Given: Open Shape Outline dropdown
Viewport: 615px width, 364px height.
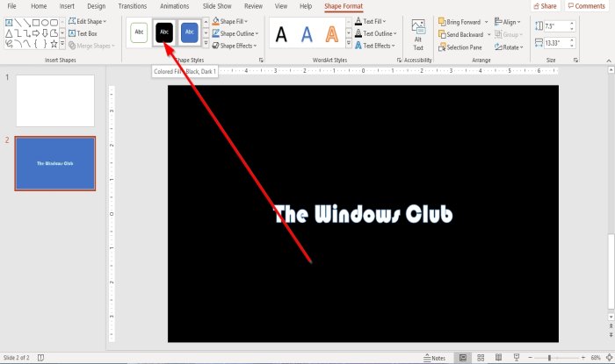Looking at the screenshot, I should pos(235,33).
